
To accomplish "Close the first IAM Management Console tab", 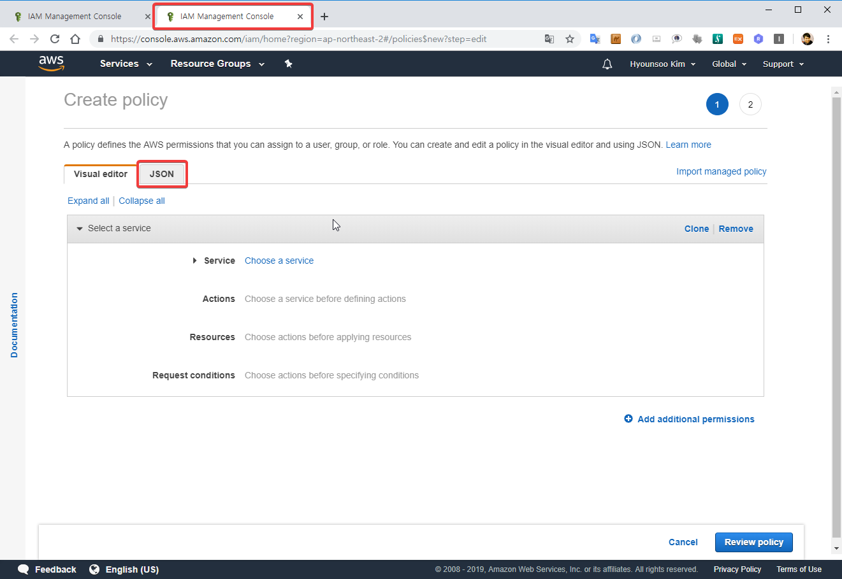I will pos(147,17).
